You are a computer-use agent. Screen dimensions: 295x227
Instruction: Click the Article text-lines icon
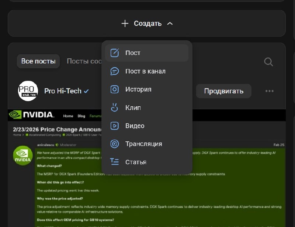tap(114, 162)
